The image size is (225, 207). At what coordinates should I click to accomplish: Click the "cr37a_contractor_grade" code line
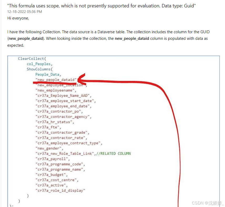[x=62, y=133]
